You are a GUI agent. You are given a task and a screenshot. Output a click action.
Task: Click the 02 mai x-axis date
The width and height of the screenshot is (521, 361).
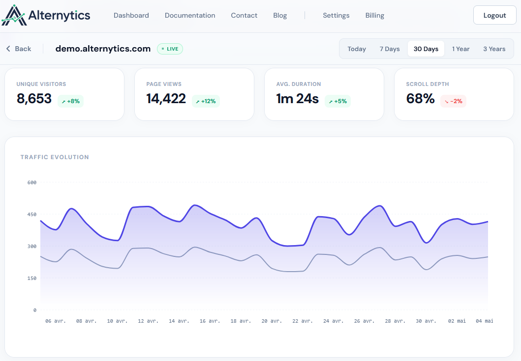coord(457,321)
